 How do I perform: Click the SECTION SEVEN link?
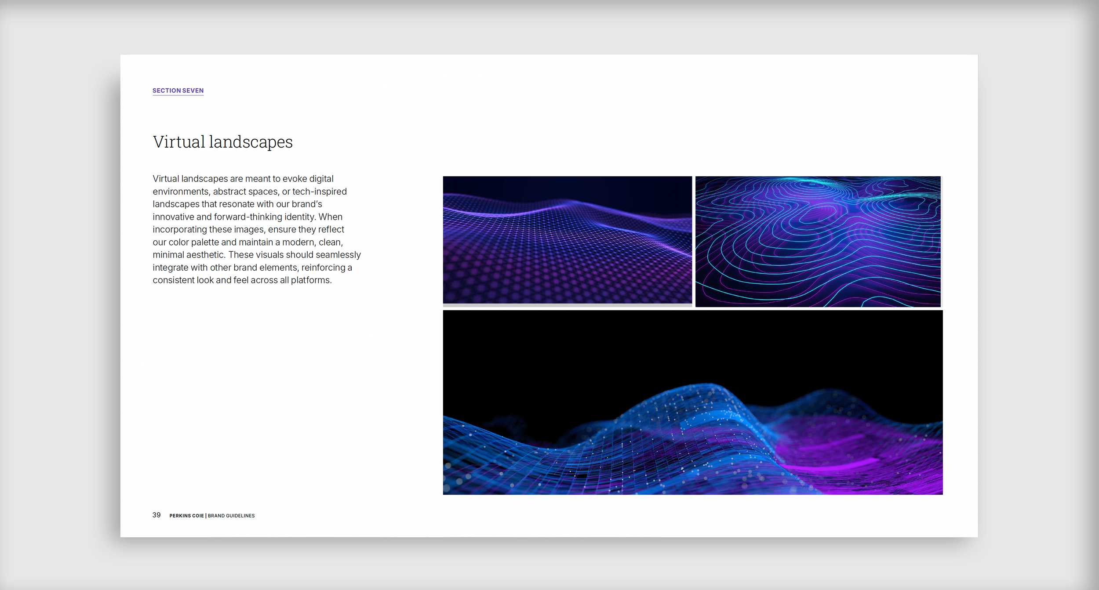(x=178, y=90)
